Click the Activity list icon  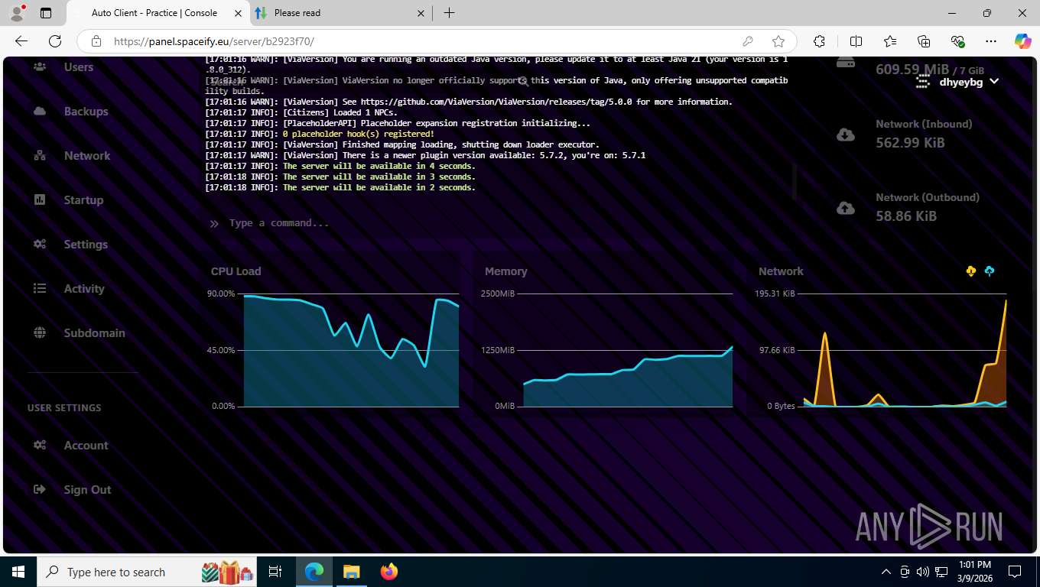[40, 289]
